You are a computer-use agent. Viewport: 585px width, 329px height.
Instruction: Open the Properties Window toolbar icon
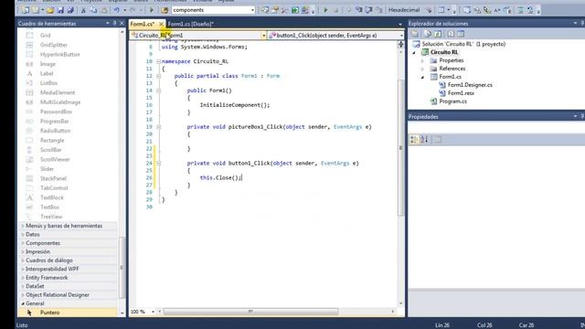(275, 10)
